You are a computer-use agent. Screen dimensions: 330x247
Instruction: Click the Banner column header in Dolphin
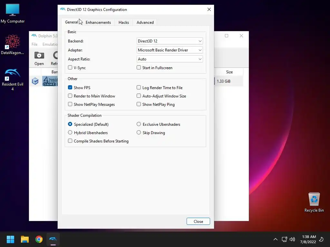(50, 72)
